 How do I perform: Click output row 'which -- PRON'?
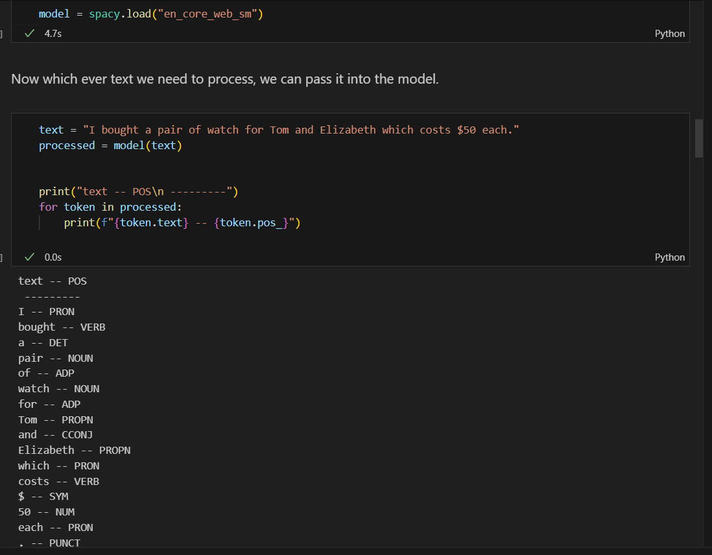pos(58,466)
